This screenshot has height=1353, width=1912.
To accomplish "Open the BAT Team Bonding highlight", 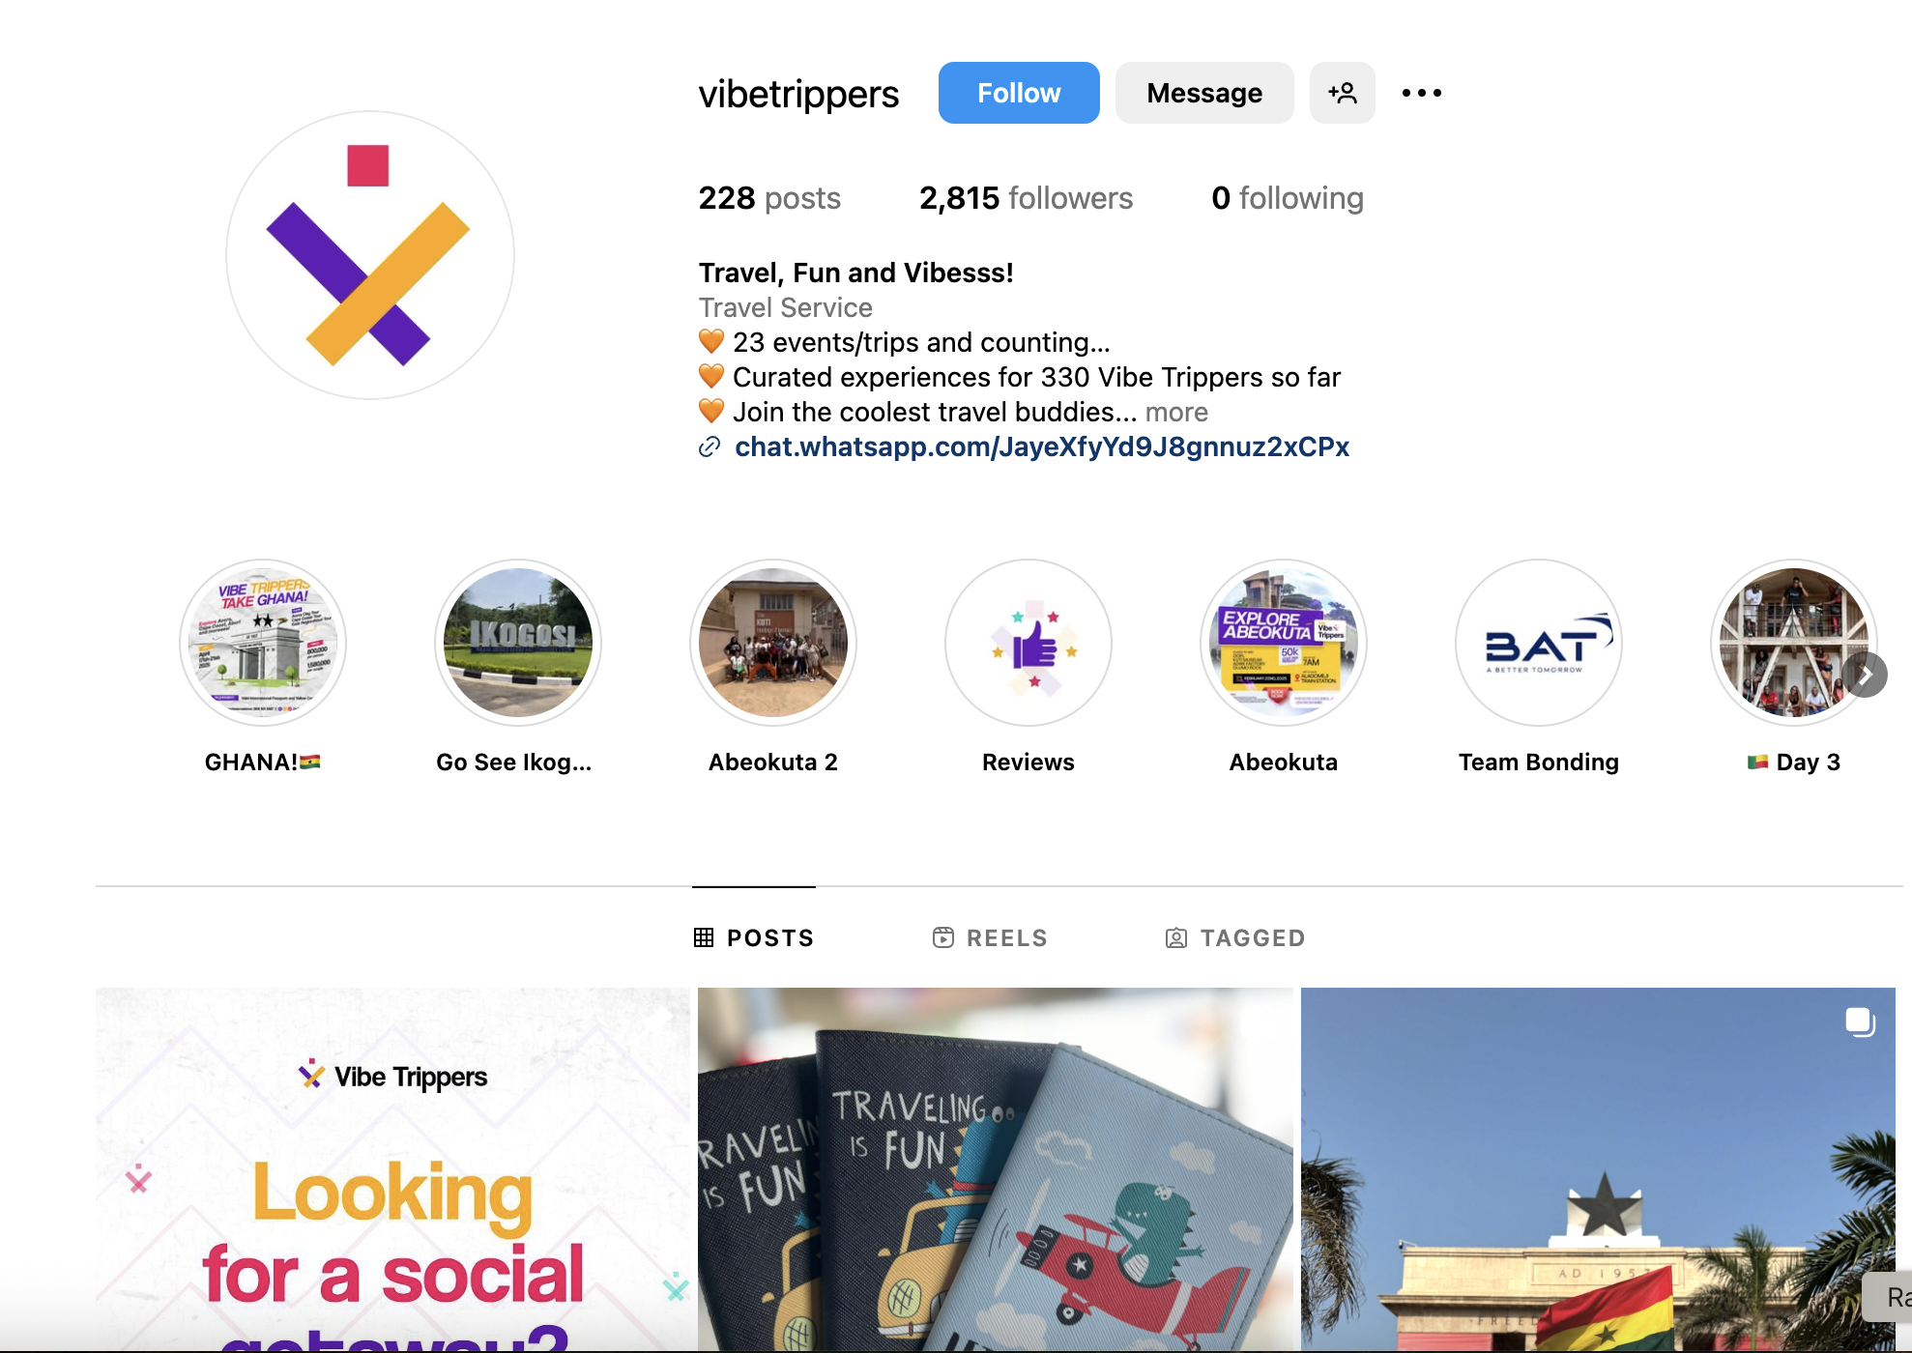I will pyautogui.click(x=1539, y=643).
